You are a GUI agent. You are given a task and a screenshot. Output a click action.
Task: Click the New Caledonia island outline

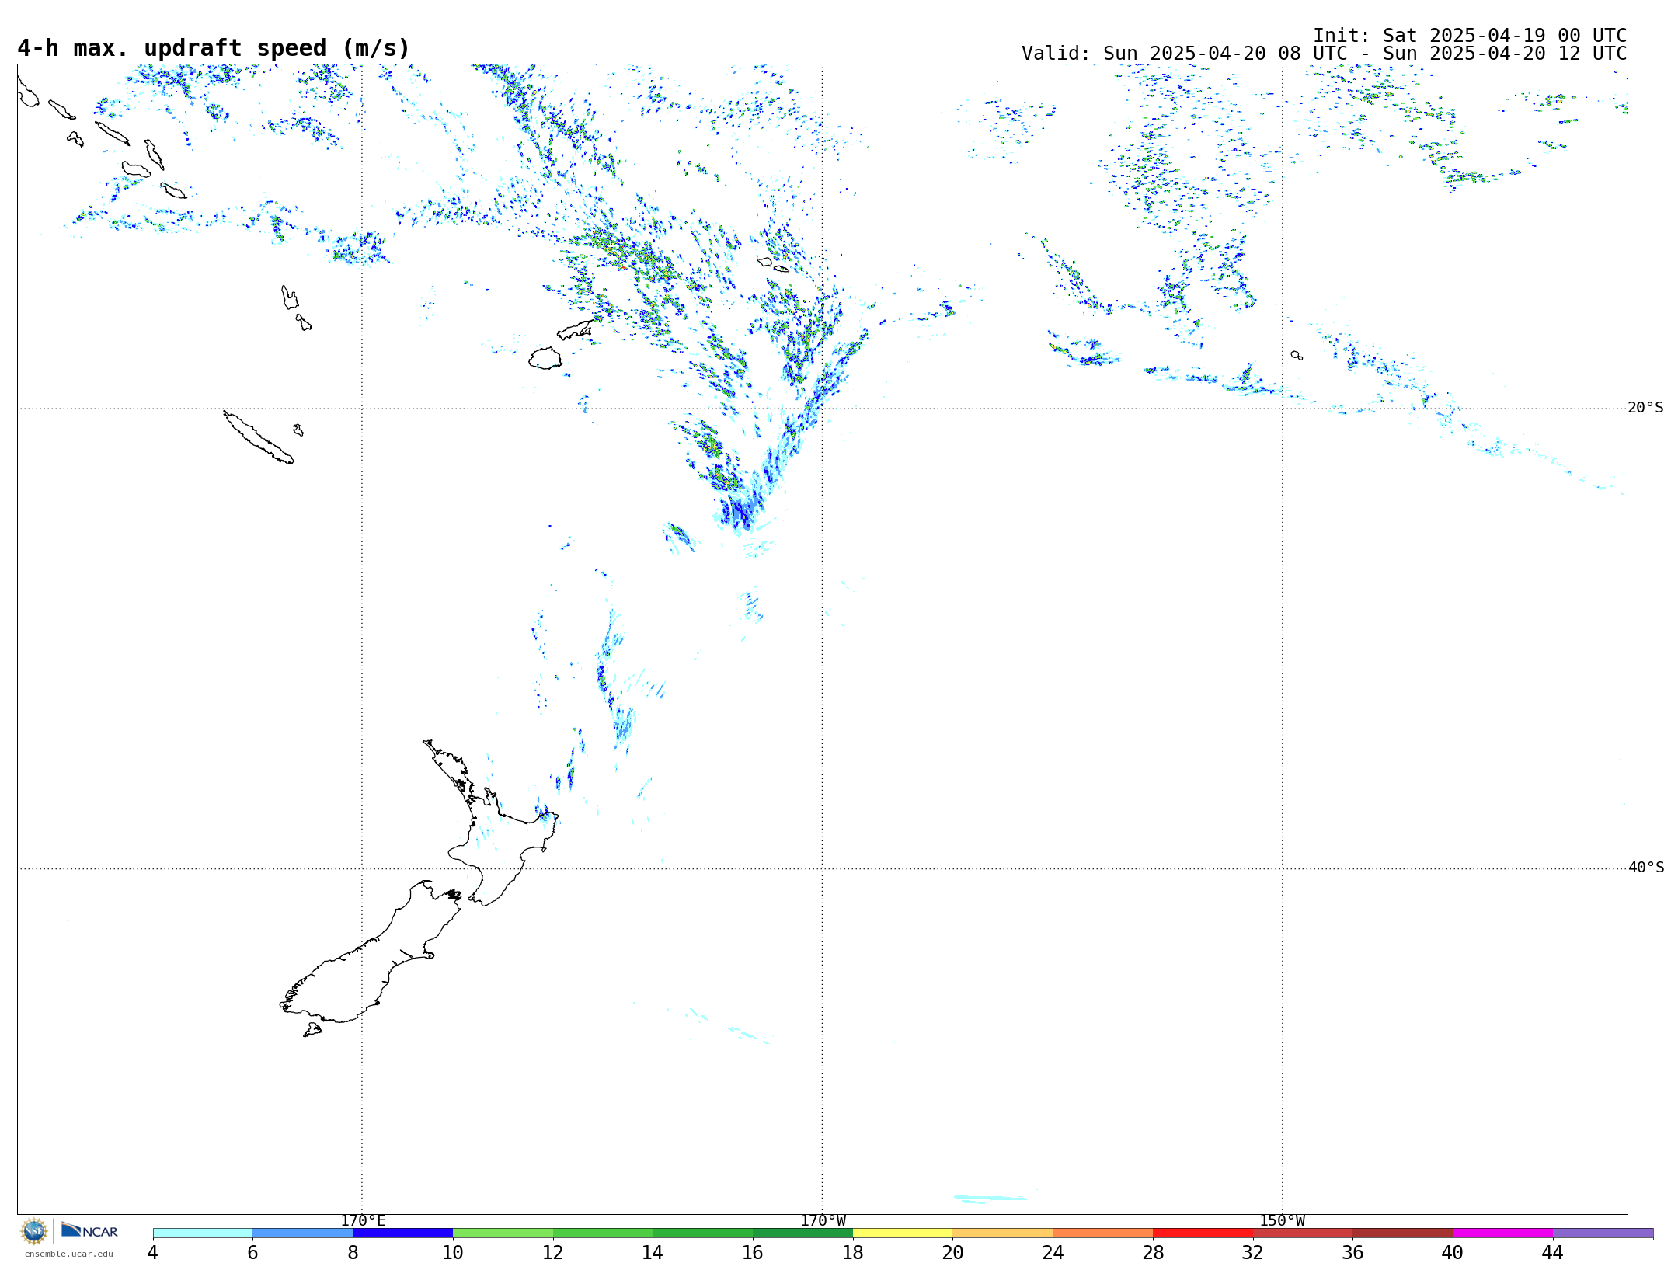pyautogui.click(x=259, y=437)
